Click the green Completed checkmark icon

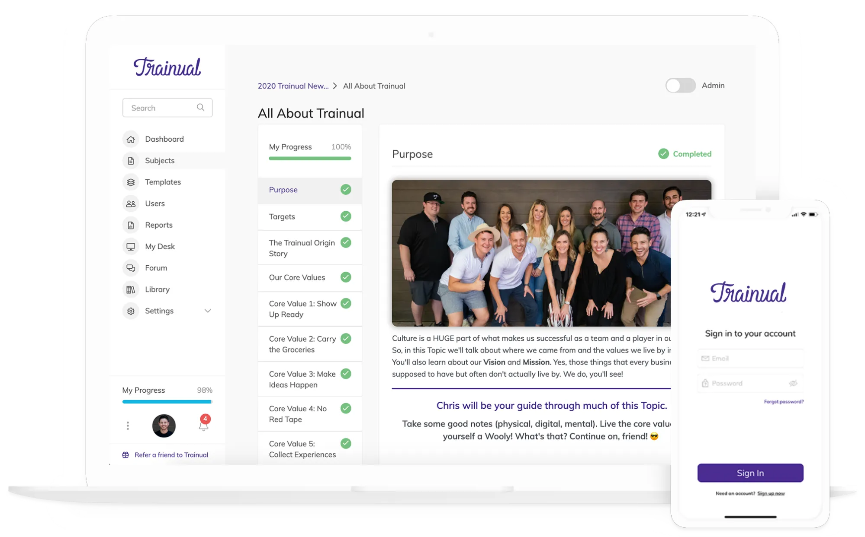click(x=663, y=154)
